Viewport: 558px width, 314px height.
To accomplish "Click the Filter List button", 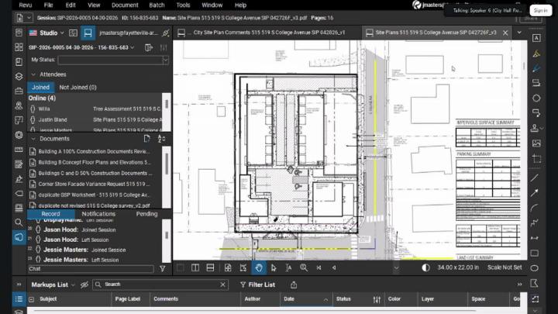I will click(257, 285).
